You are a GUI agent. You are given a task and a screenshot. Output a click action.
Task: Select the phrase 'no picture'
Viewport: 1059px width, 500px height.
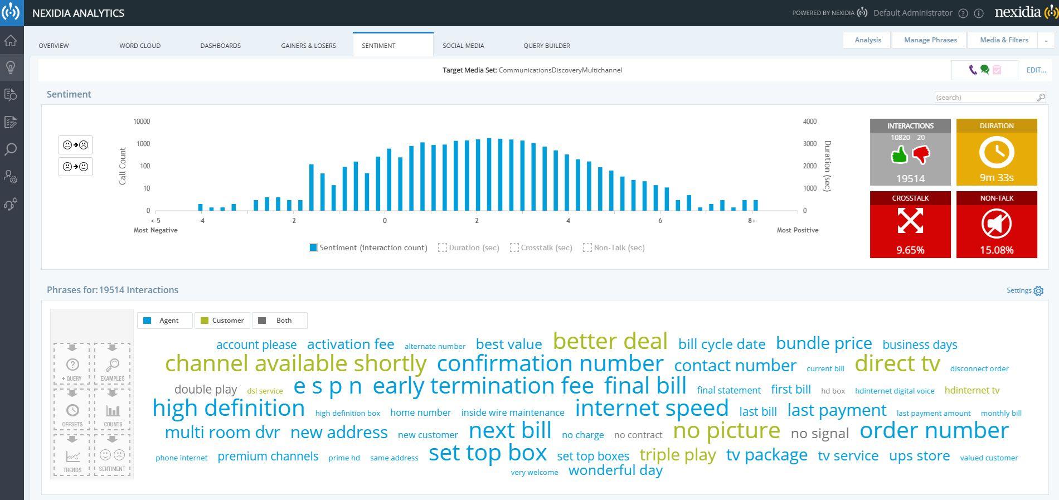726,430
